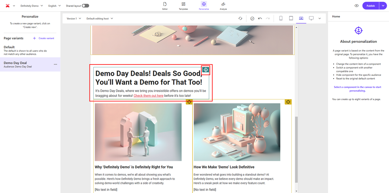Click the Demo Day Deals heading text
Screen dimensions: 389x193
149,78
